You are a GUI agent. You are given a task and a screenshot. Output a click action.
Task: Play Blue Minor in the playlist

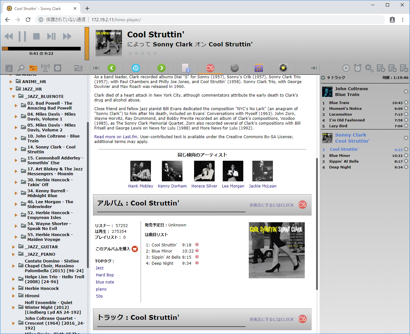coord(340,156)
